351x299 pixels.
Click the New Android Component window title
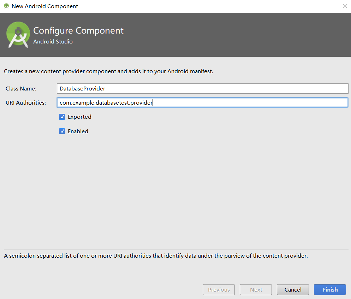45,6
